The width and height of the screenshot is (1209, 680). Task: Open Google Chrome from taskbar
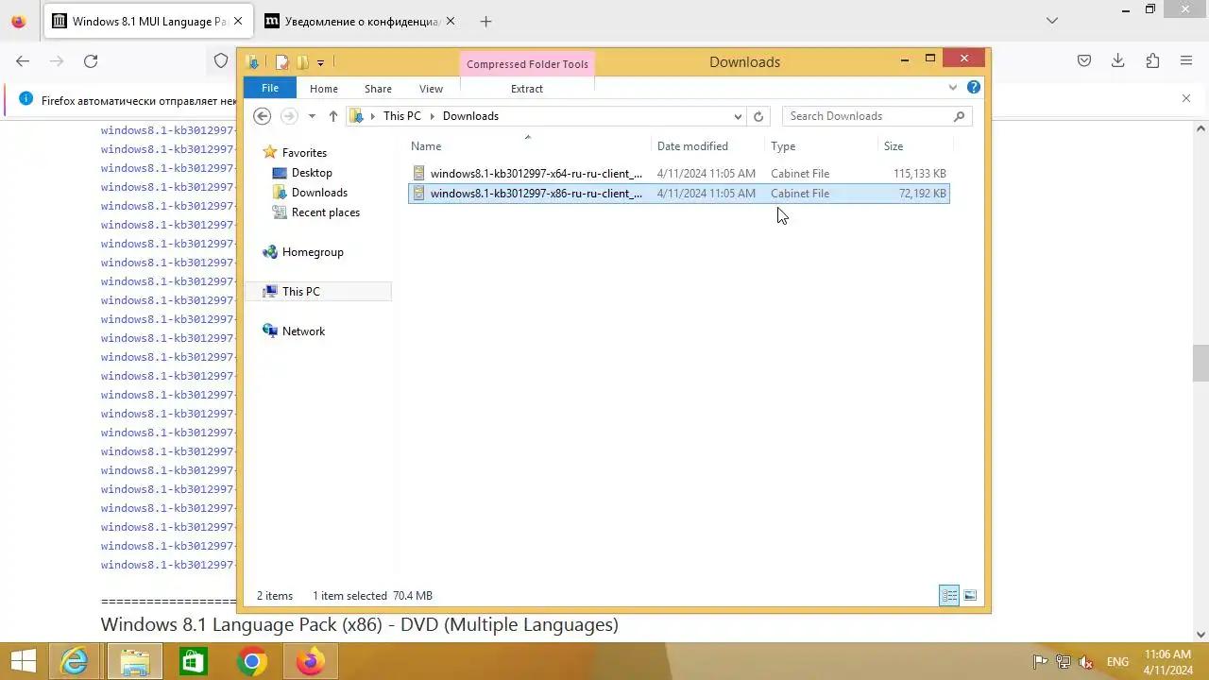tap(251, 662)
